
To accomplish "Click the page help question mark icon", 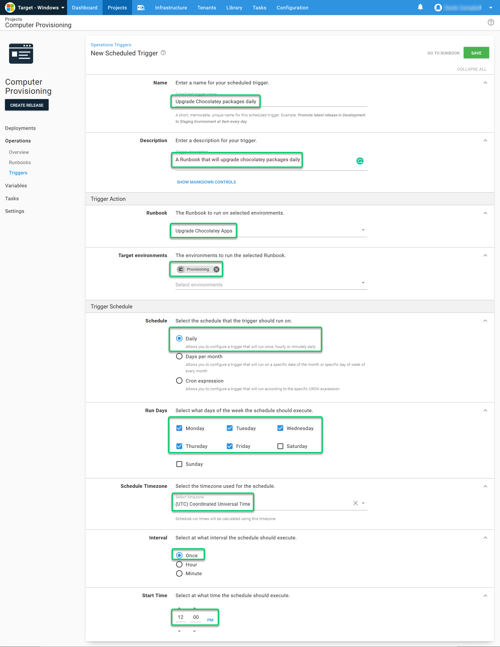I will tap(491, 23).
